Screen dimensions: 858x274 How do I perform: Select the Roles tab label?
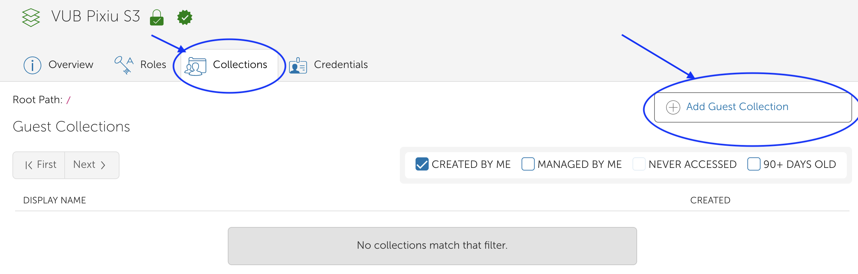pyautogui.click(x=153, y=64)
